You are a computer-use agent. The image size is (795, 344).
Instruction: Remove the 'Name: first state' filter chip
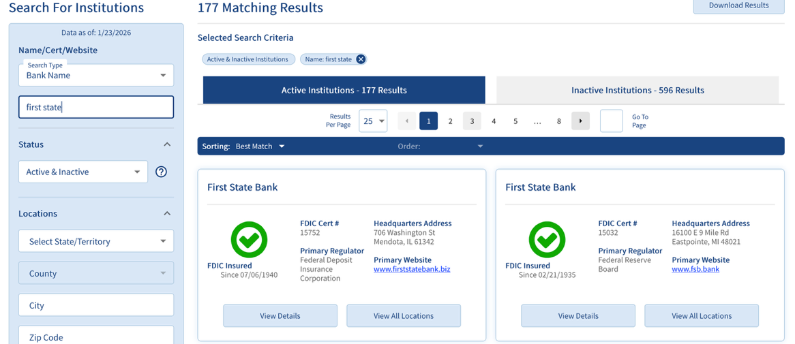tap(361, 59)
